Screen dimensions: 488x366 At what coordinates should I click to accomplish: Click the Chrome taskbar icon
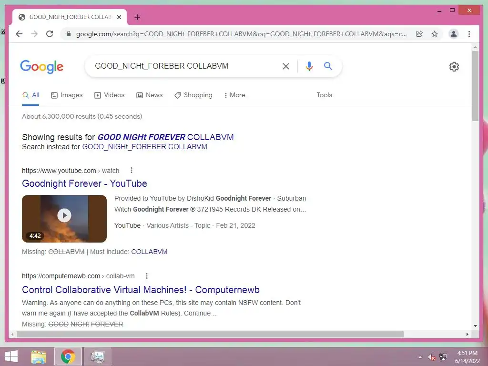68,356
